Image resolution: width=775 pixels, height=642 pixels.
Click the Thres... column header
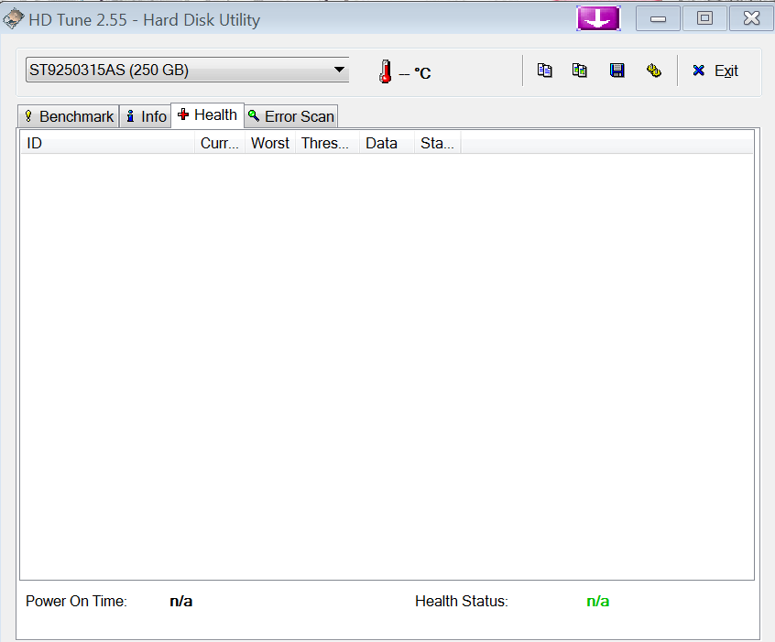[x=327, y=143]
